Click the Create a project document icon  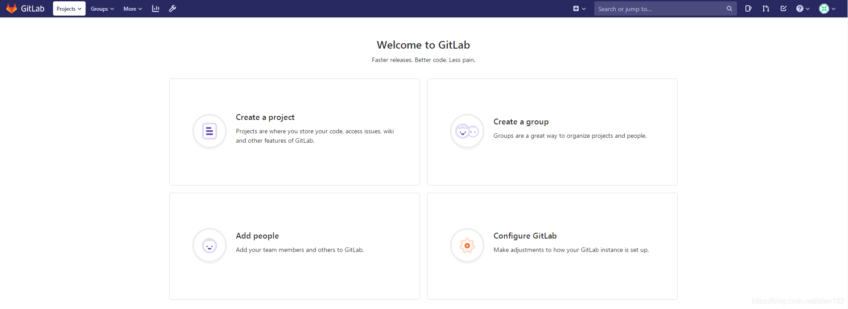tap(210, 131)
